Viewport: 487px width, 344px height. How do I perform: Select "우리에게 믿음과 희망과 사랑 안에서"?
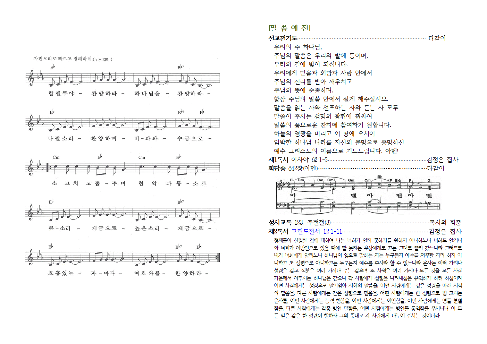point(323,73)
